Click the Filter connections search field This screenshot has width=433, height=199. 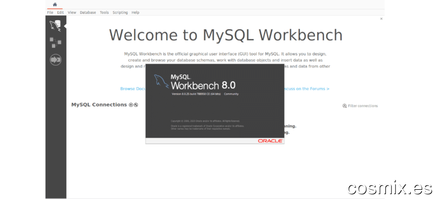360,106
